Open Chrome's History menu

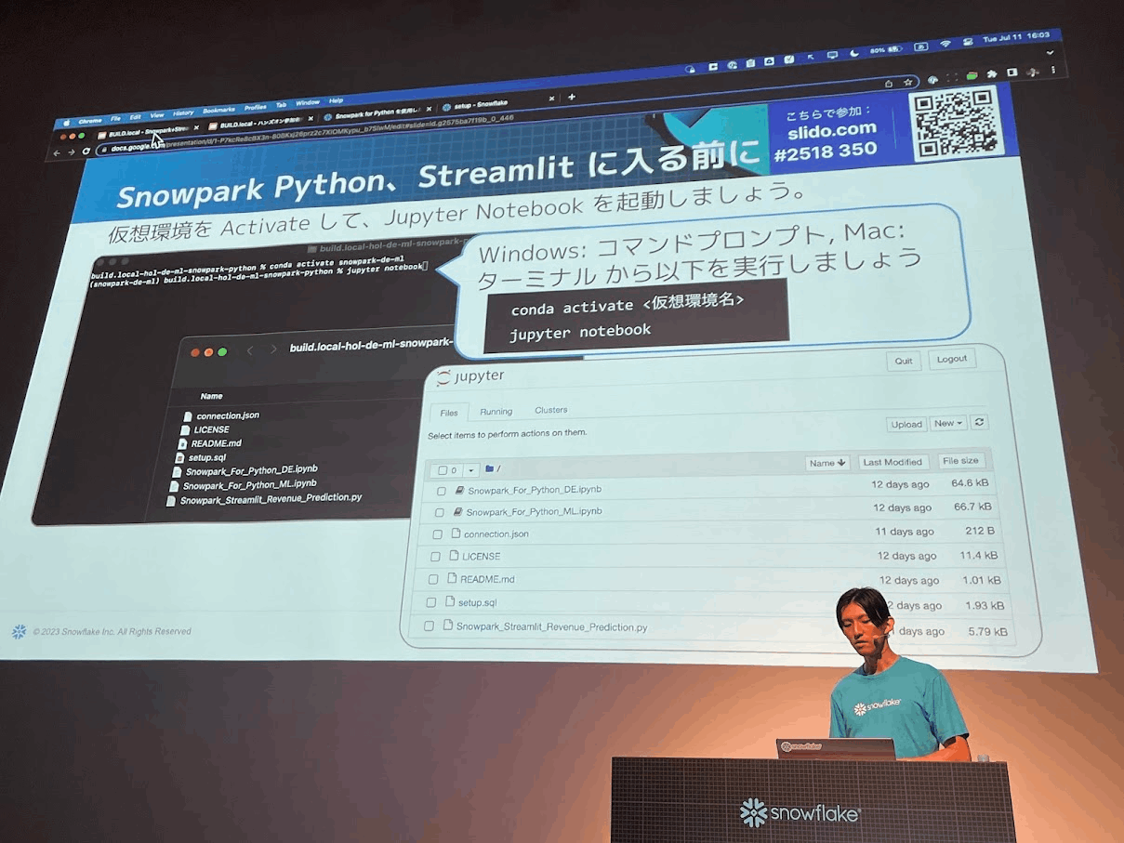click(x=183, y=112)
